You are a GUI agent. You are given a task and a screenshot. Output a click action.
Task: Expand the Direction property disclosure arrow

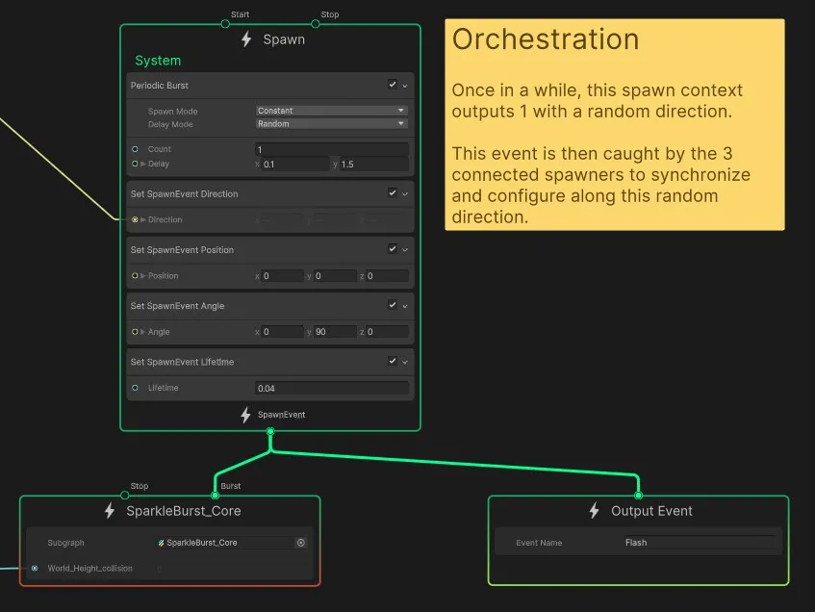[142, 219]
